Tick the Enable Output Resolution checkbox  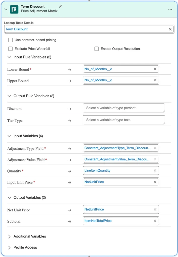(x=97, y=49)
